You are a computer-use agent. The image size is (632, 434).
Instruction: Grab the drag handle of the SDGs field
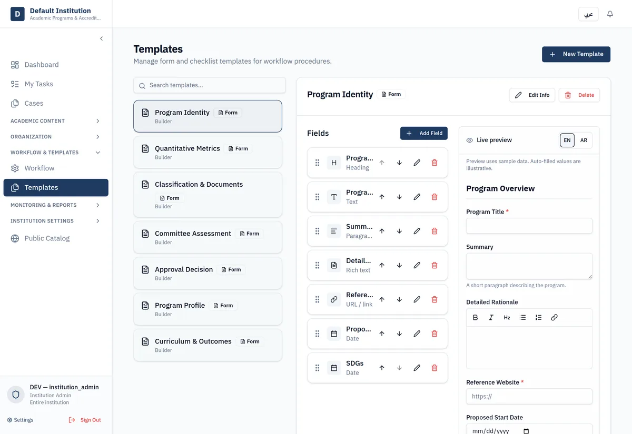pyautogui.click(x=317, y=368)
